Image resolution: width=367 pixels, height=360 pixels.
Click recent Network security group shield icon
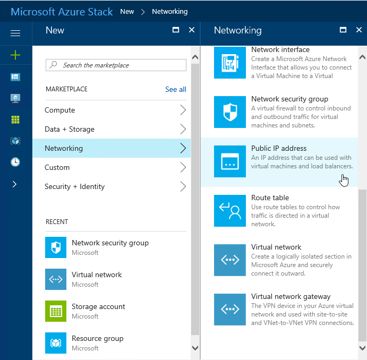click(56, 247)
